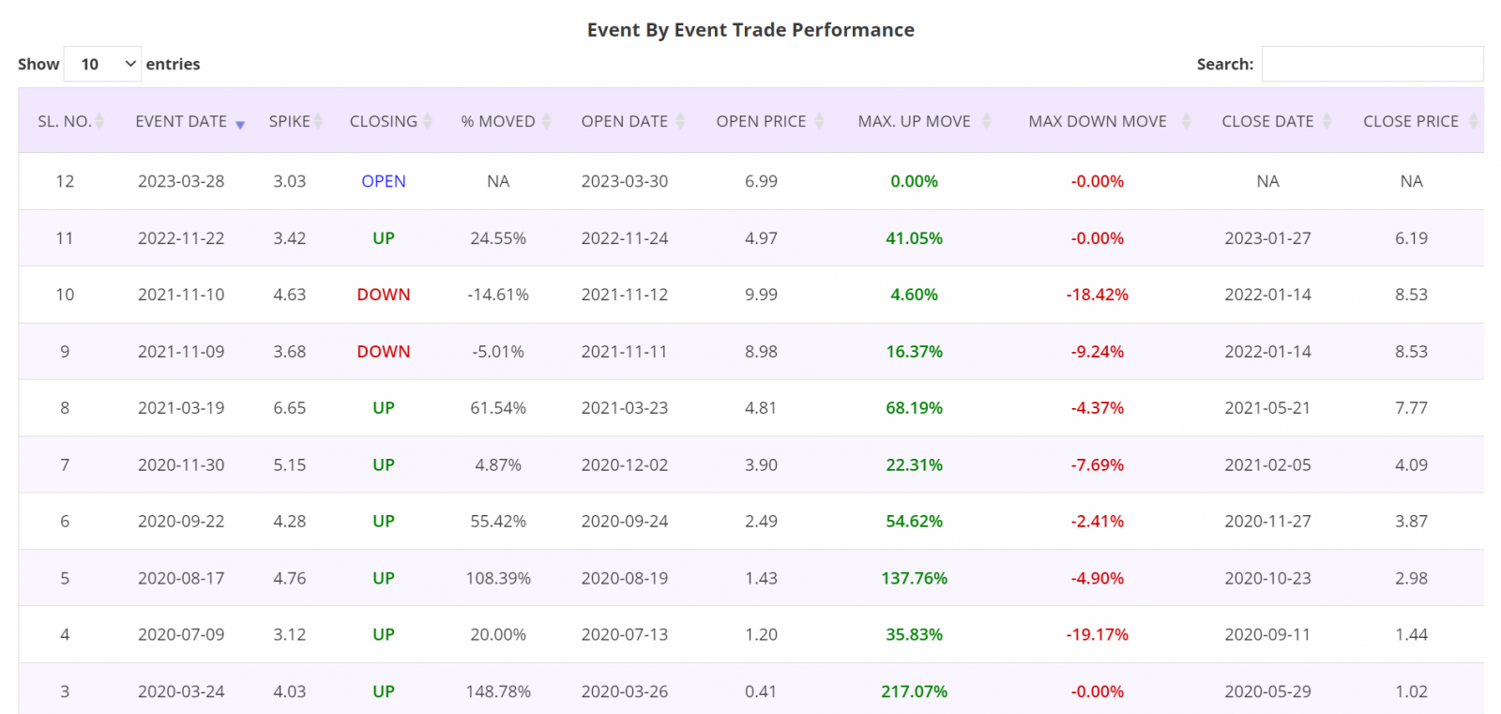Select the 22.31% max up move cell
The width and height of the screenshot is (1501, 714).
(x=915, y=465)
